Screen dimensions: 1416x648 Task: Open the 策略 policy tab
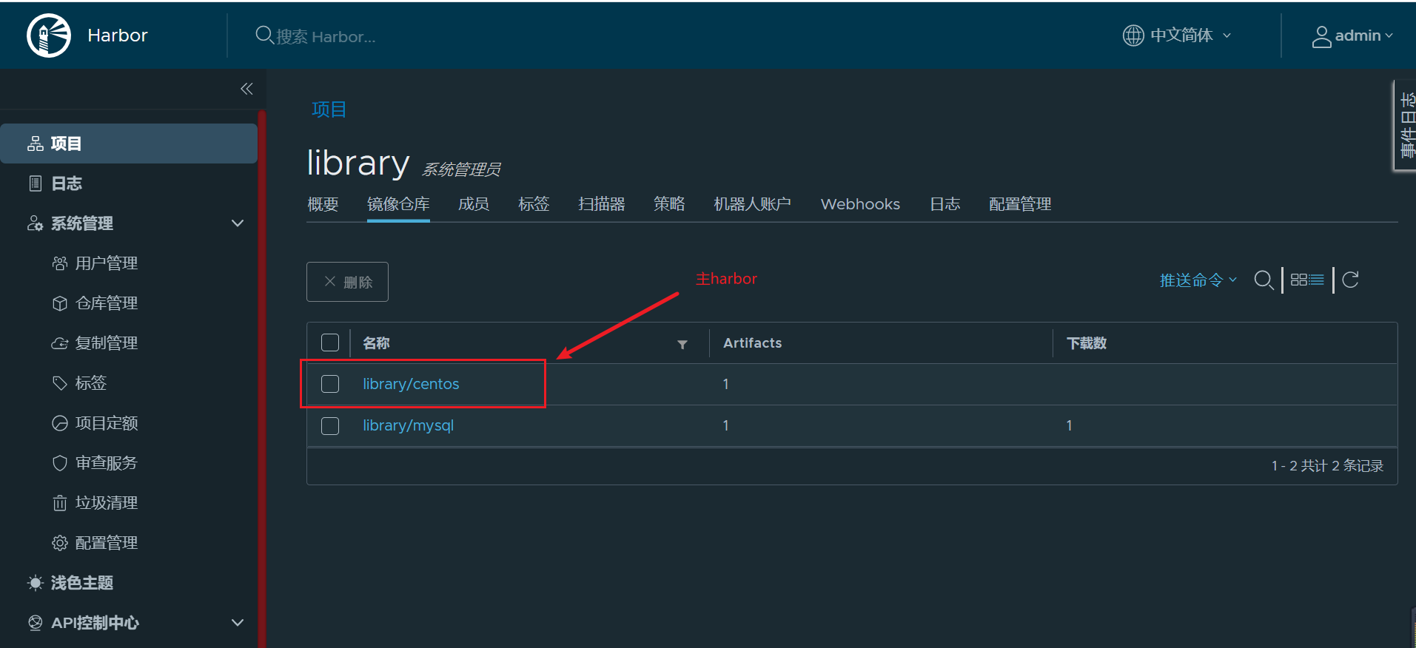pos(669,204)
